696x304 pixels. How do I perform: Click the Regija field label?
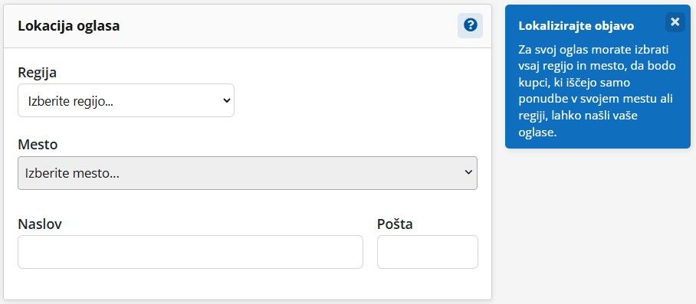coord(38,72)
